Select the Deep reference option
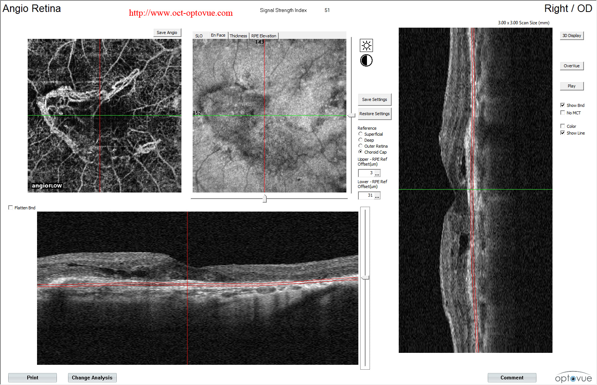 click(x=361, y=140)
